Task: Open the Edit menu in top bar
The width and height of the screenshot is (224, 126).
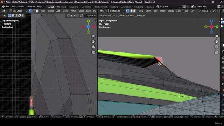Action: pos(14,6)
